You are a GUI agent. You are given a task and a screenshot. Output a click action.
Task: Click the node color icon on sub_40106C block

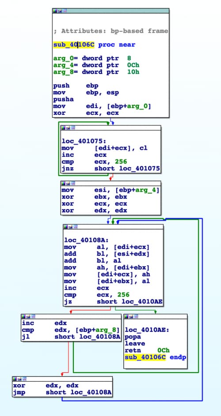pos(55,11)
